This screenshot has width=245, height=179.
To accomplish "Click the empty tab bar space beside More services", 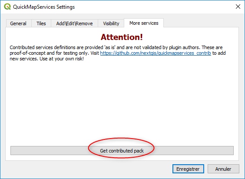I will point(201,23).
